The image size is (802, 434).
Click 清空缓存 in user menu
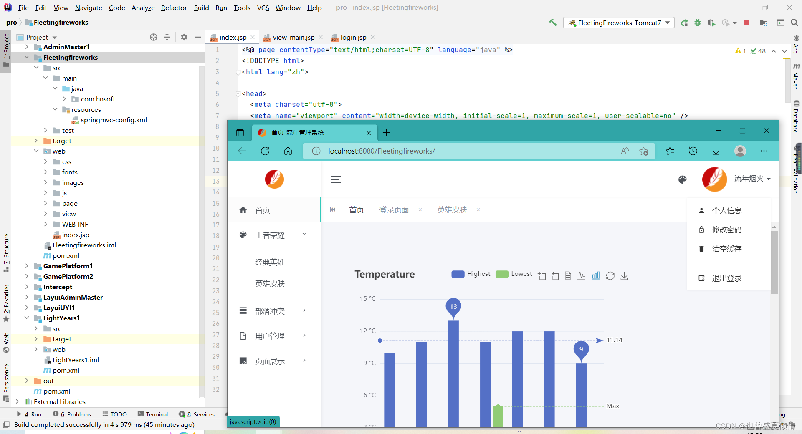pos(726,249)
